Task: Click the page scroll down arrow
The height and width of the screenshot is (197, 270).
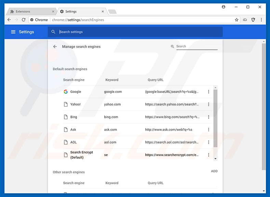Action: coord(264,191)
